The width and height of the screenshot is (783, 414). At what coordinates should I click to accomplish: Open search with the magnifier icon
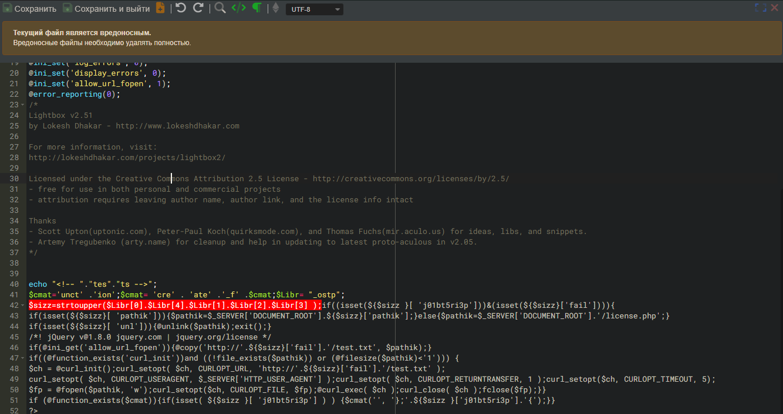click(220, 8)
